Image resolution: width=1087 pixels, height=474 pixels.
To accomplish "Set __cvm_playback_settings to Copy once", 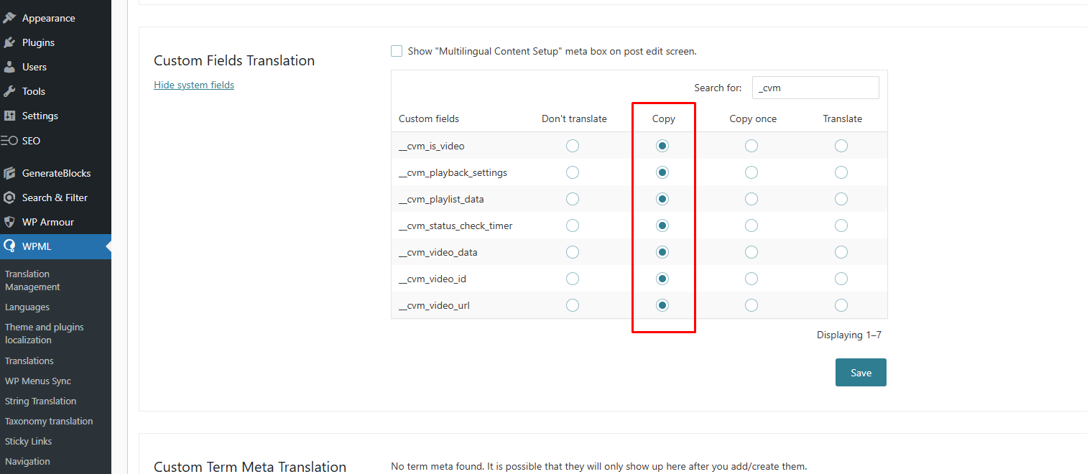I will click(x=751, y=172).
